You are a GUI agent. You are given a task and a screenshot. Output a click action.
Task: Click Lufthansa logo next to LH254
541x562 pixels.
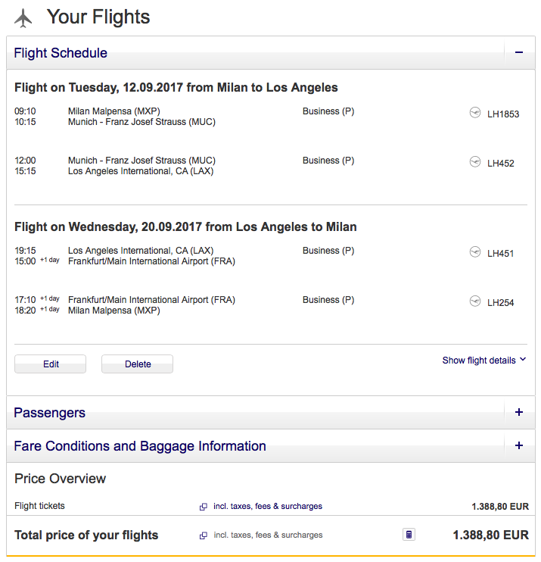475,301
